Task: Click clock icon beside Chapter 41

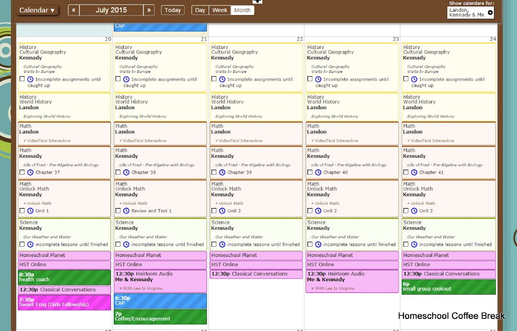Action: point(414,172)
